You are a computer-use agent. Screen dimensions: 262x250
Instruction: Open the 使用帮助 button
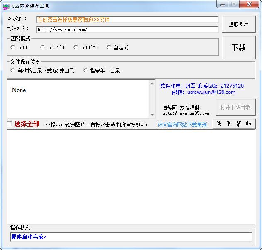pyautogui.click(x=234, y=124)
